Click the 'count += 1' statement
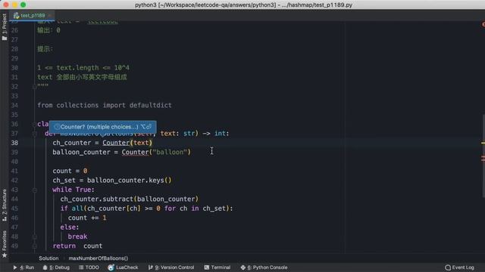Viewport: 485px width, 272px height. pyautogui.click(x=87, y=218)
